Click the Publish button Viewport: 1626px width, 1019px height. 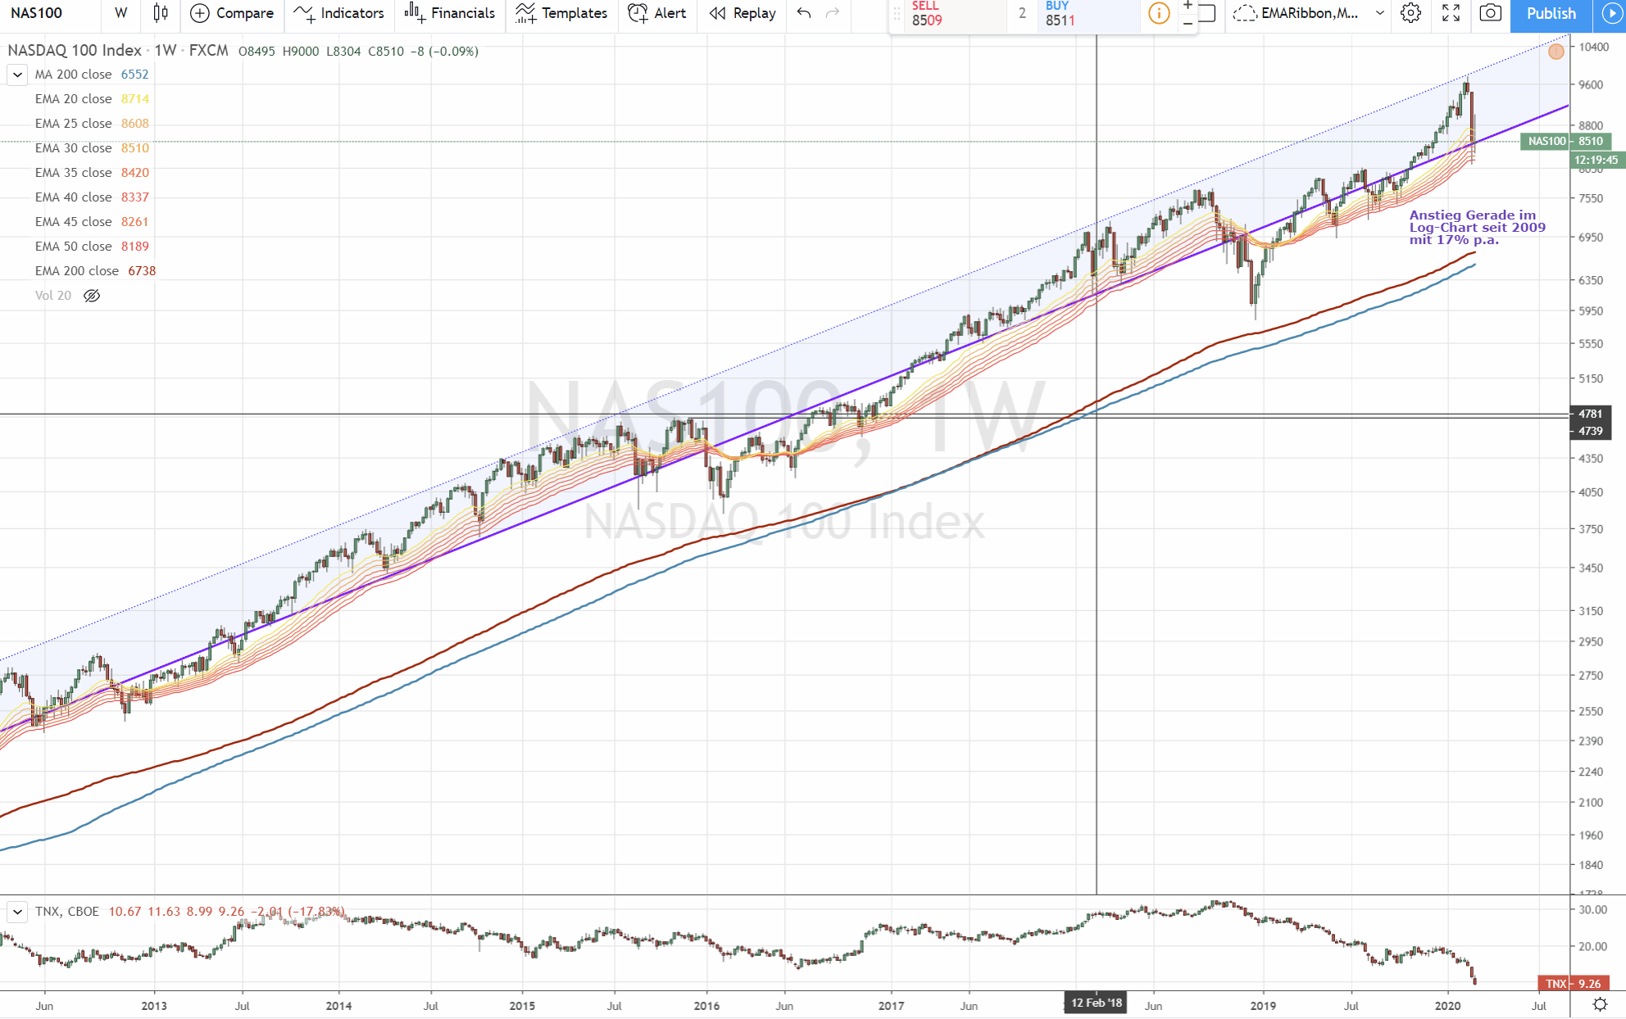[x=1551, y=13]
